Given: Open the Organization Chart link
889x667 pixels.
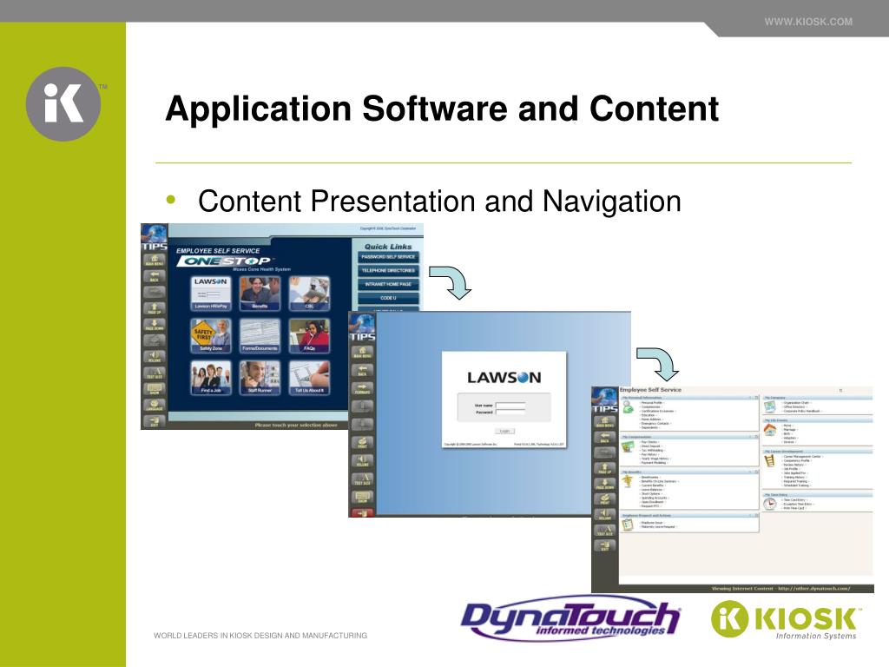Looking at the screenshot, I should (797, 403).
